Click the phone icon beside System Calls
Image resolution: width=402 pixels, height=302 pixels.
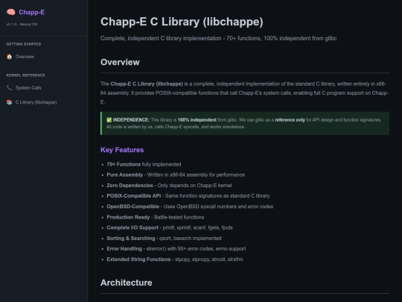point(9,87)
